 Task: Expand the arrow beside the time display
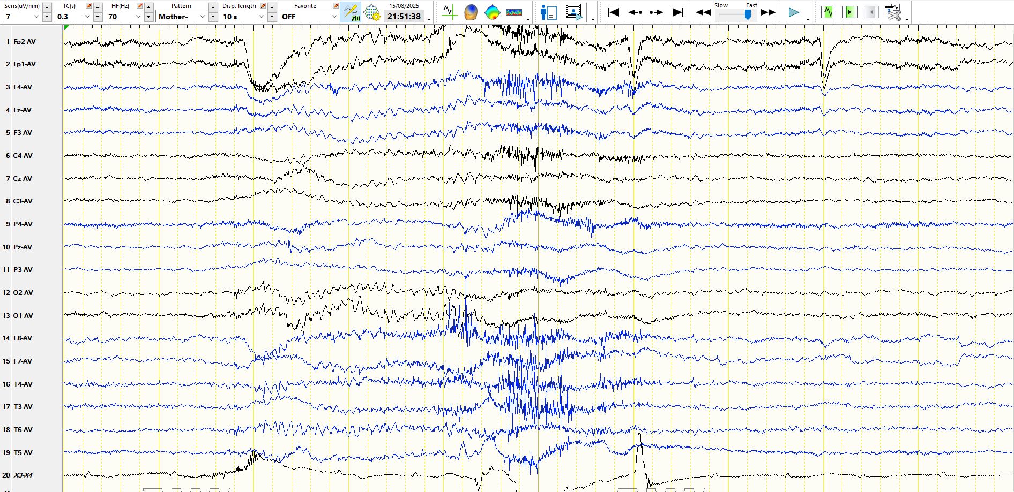(x=429, y=19)
